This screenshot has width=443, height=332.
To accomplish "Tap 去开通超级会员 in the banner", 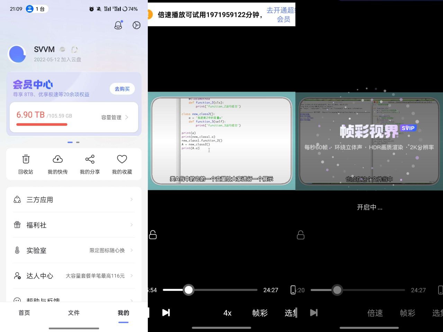I will (281, 15).
